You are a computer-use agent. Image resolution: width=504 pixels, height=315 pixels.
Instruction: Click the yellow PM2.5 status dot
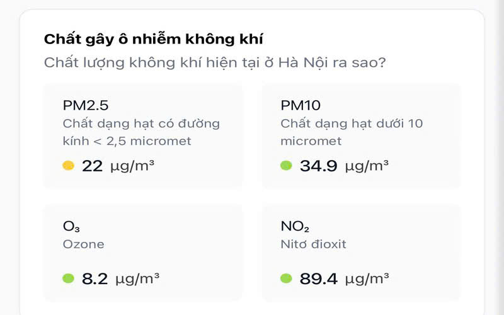(69, 166)
